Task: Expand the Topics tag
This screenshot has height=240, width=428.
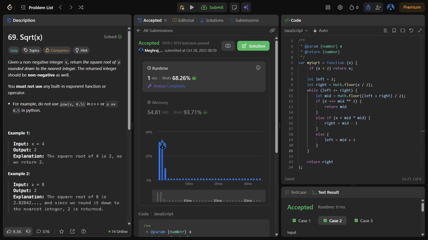Action: (x=31, y=50)
